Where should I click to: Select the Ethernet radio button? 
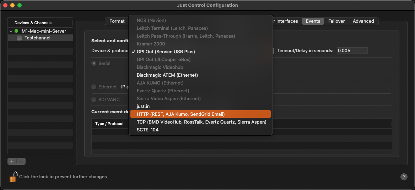pos(94,87)
